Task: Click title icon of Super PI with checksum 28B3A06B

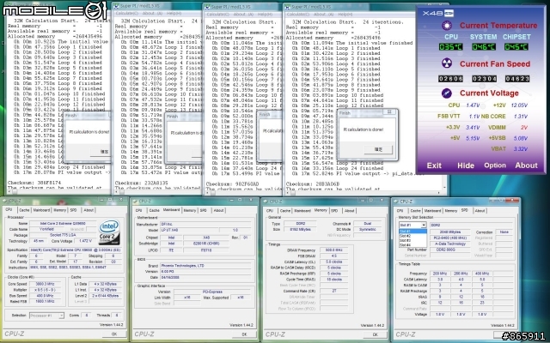Action: pos(287,7)
